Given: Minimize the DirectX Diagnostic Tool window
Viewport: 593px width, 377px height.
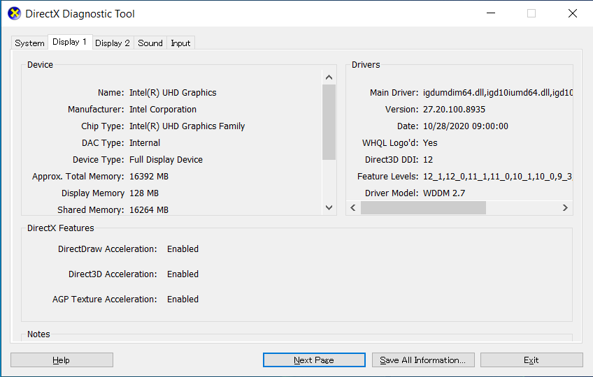Looking at the screenshot, I should 491,13.
